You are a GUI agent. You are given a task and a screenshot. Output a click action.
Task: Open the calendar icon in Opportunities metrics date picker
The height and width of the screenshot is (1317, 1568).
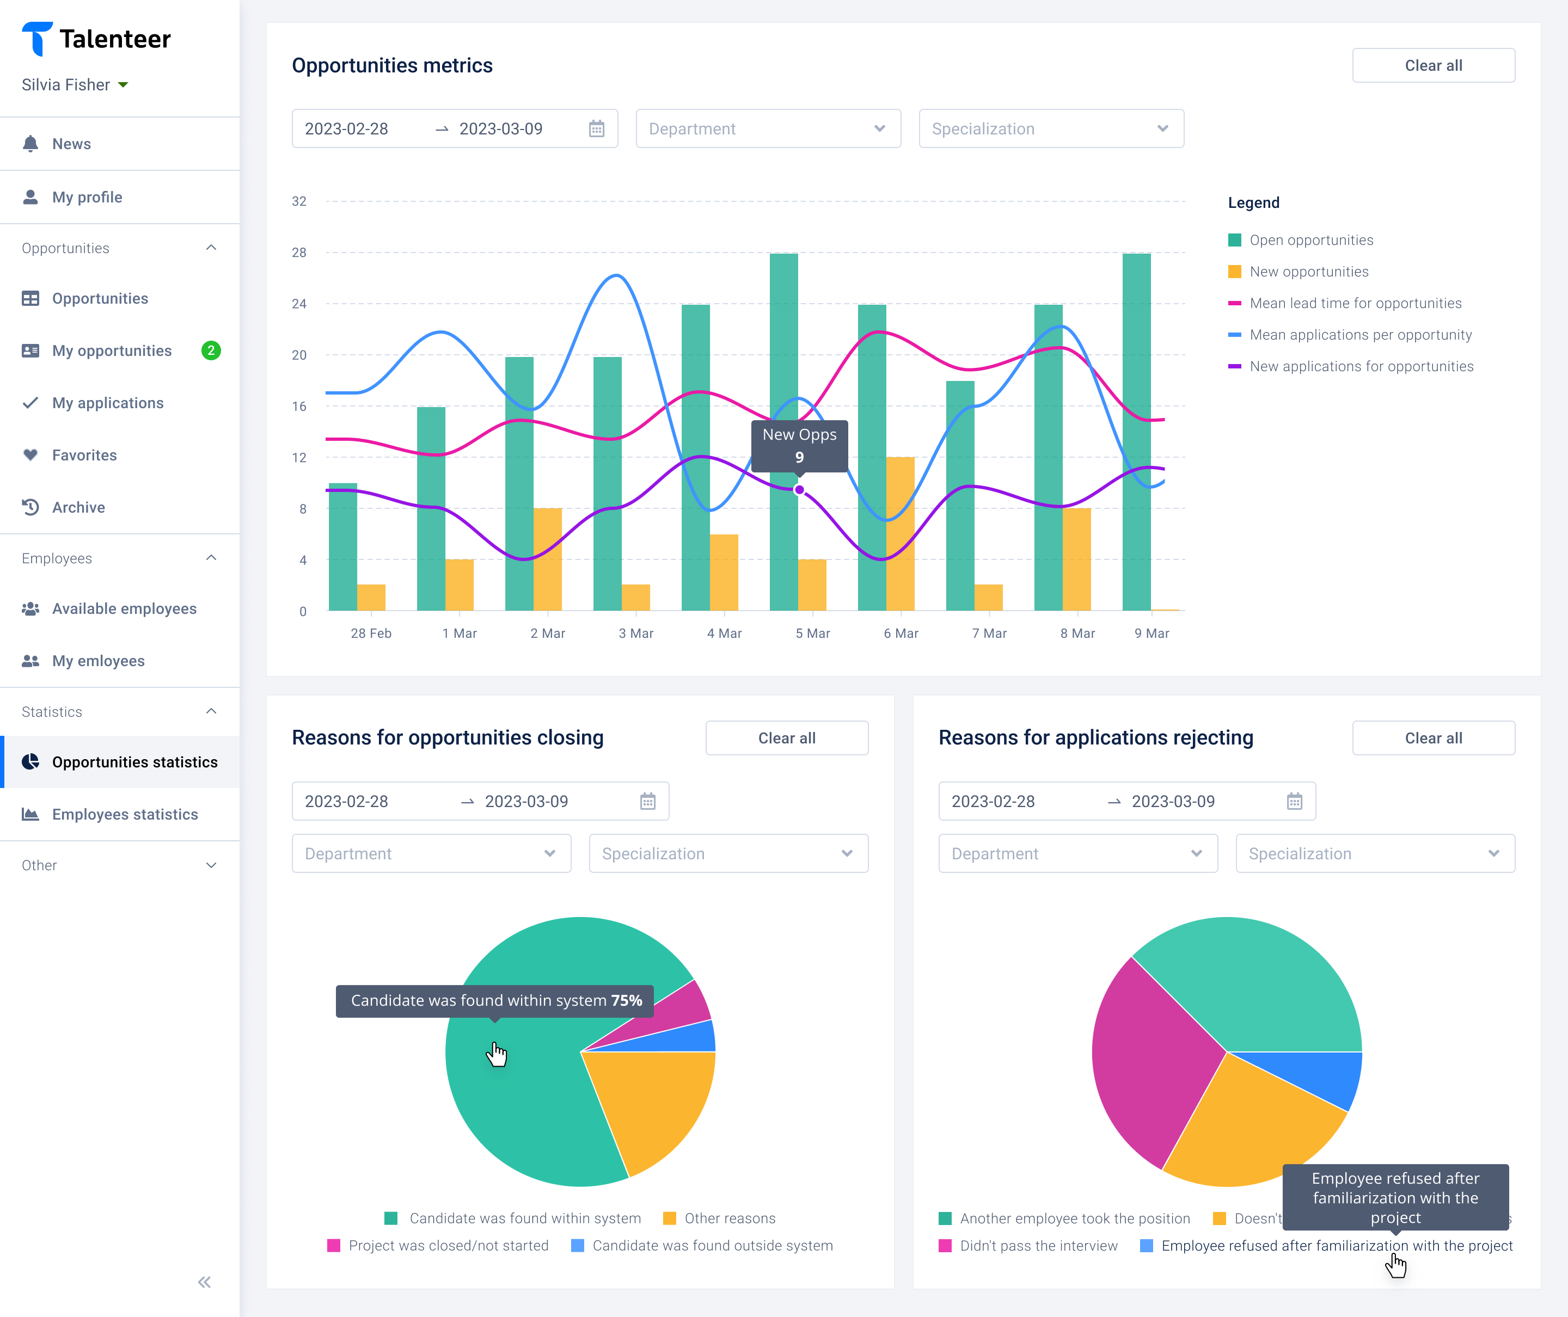click(596, 128)
